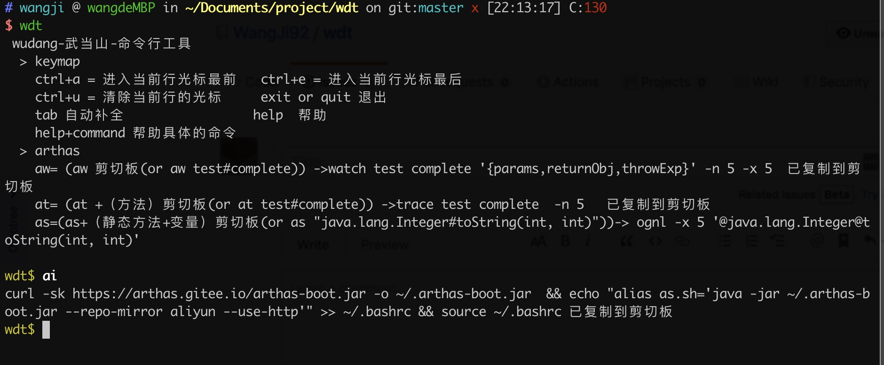Click the [22:13:17] timestamp in the prompt
The width and height of the screenshot is (884, 365).
click(524, 8)
